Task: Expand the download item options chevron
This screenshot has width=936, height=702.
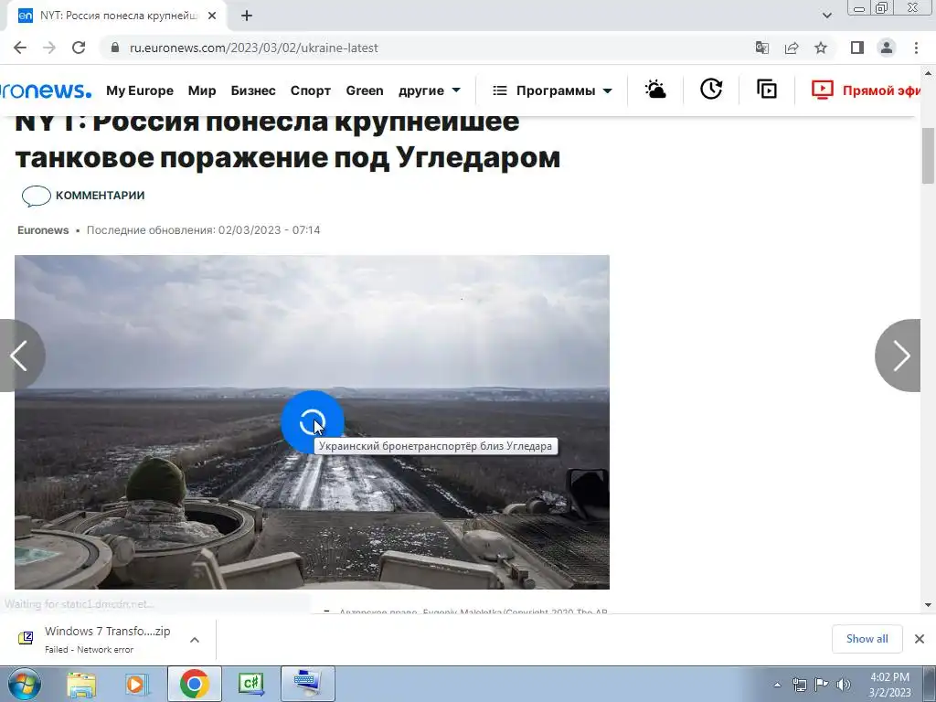Action: click(x=195, y=639)
